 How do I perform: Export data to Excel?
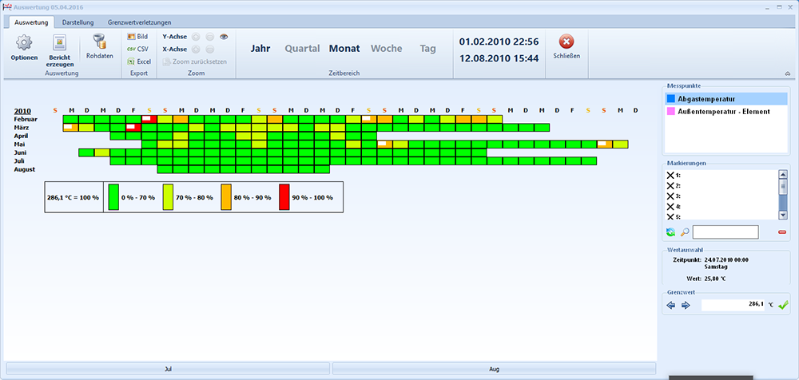click(138, 61)
